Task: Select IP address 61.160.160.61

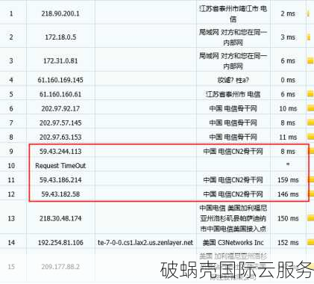Action: (60, 94)
